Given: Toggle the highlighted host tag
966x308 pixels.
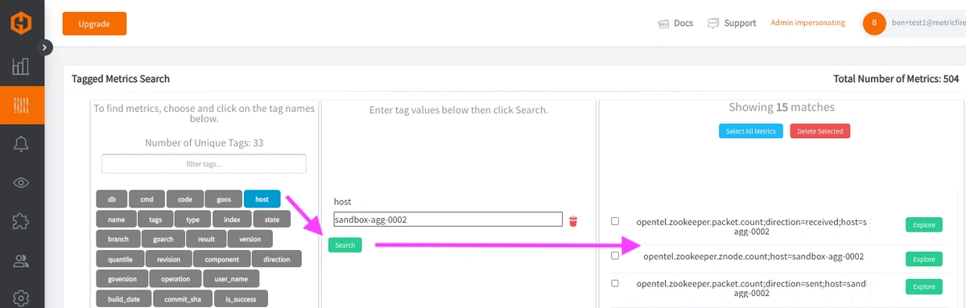Looking at the screenshot, I should [x=262, y=199].
